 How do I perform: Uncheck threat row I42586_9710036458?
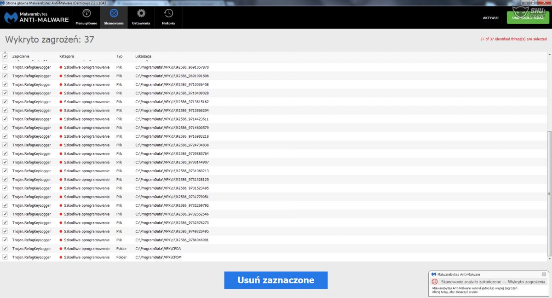5,85
